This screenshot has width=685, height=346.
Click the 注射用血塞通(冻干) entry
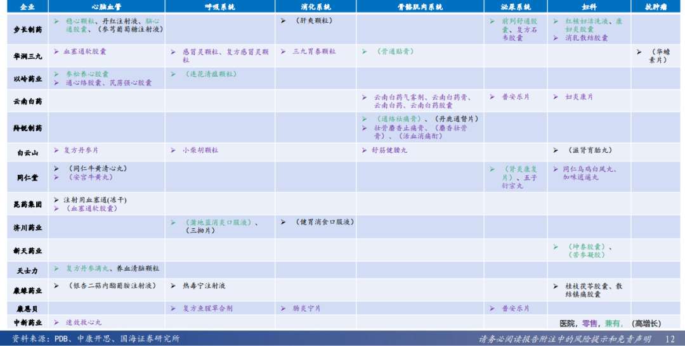[x=95, y=200]
